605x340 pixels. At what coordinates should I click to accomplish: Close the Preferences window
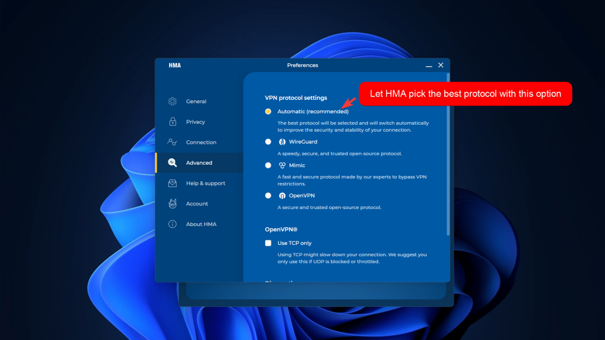[441, 65]
